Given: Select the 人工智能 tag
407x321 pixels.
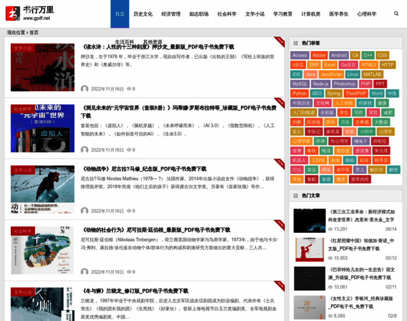Looking at the screenshot, I should tap(344, 103).
